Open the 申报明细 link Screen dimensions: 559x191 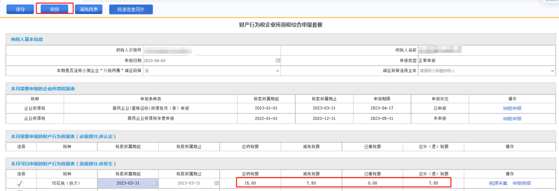(x=522, y=183)
